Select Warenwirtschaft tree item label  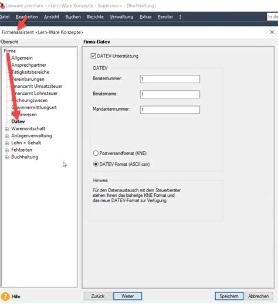pyautogui.click(x=28, y=128)
